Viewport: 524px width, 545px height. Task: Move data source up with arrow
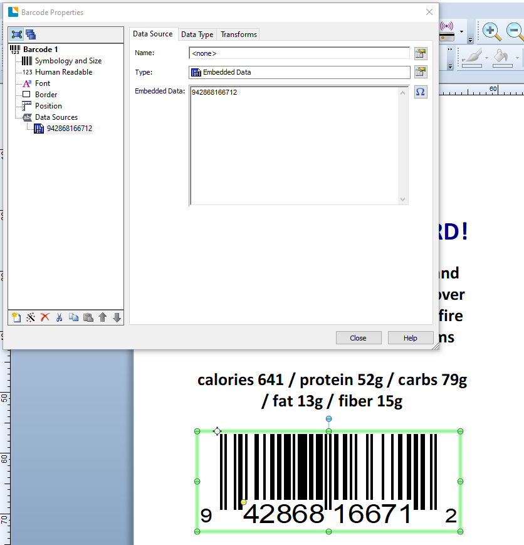(x=103, y=318)
